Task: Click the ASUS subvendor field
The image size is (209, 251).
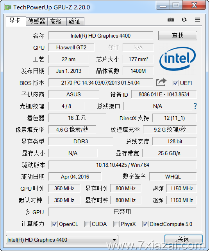Action: [73, 94]
